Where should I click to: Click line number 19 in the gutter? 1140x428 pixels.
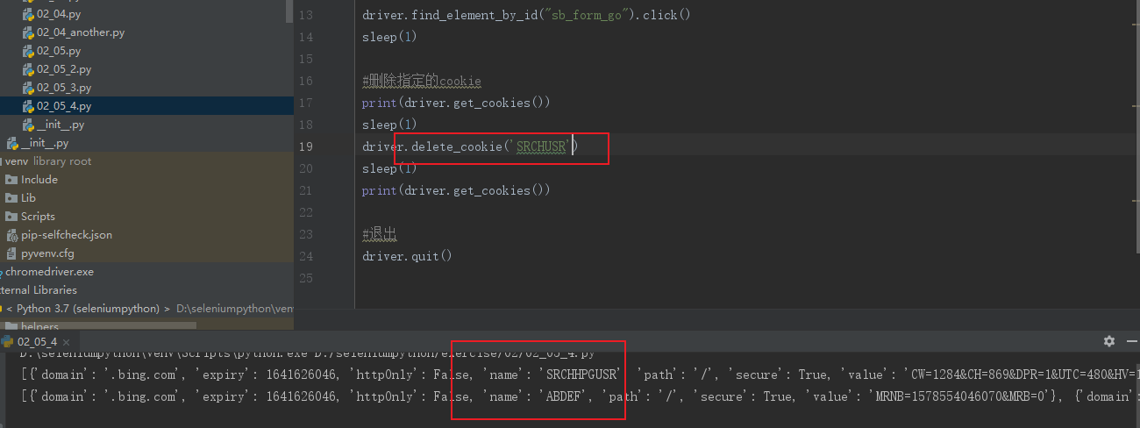[x=305, y=146]
